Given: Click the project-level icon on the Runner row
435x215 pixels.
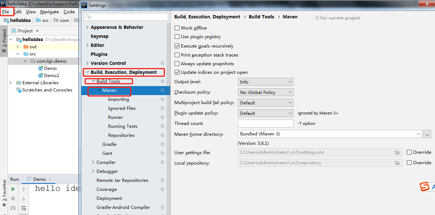Looking at the screenshot, I should point(163,117).
